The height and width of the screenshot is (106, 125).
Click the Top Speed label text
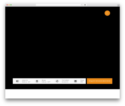(x=65, y=80)
